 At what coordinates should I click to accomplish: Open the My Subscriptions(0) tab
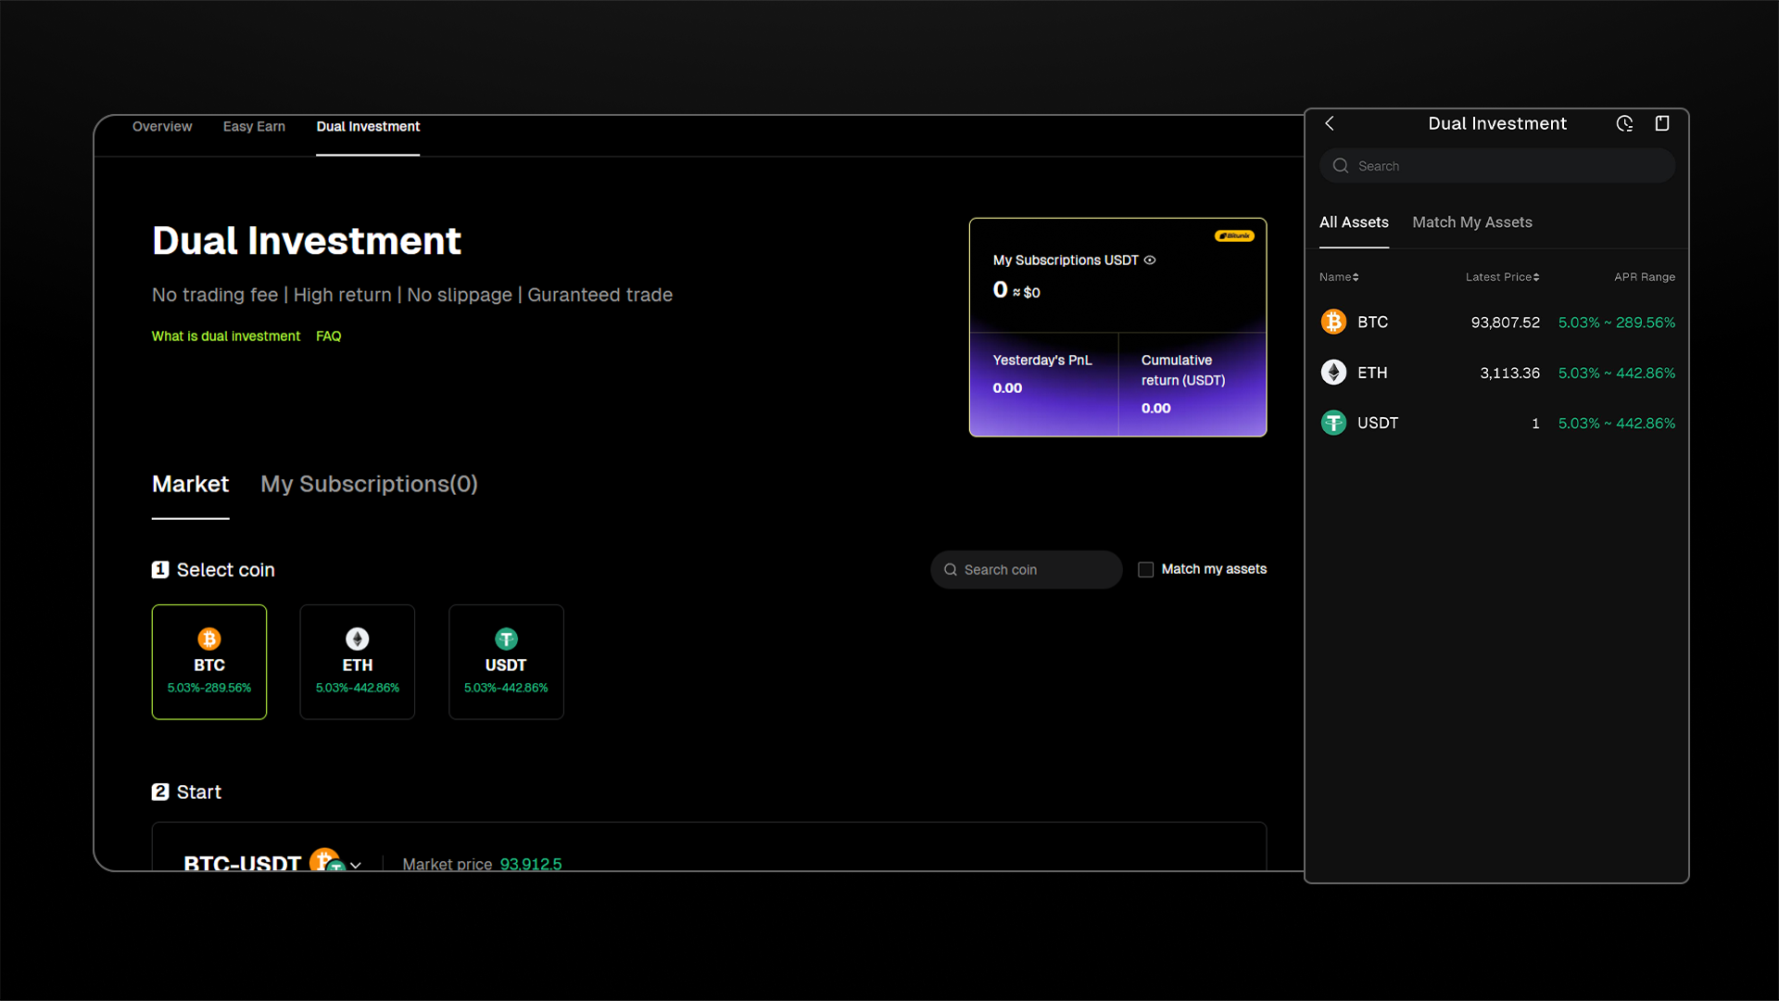369,484
